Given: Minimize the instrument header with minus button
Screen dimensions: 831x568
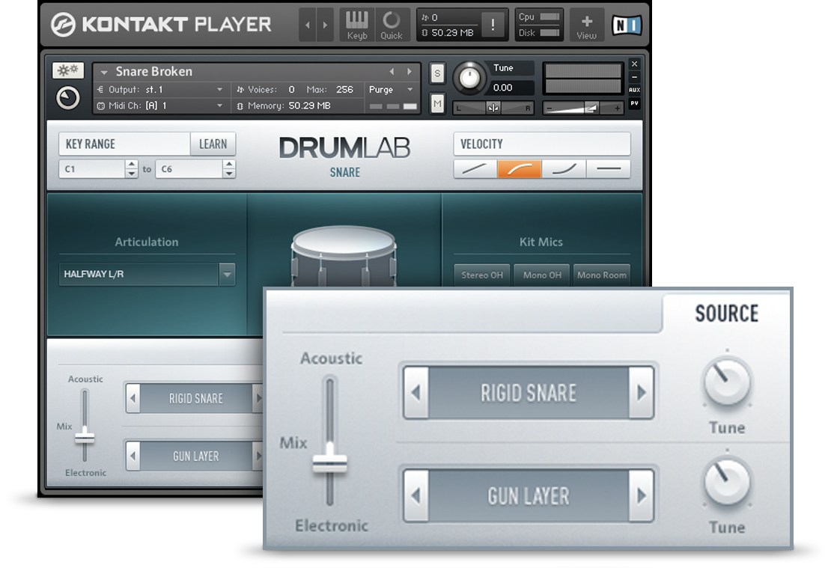Looking at the screenshot, I should point(634,77).
